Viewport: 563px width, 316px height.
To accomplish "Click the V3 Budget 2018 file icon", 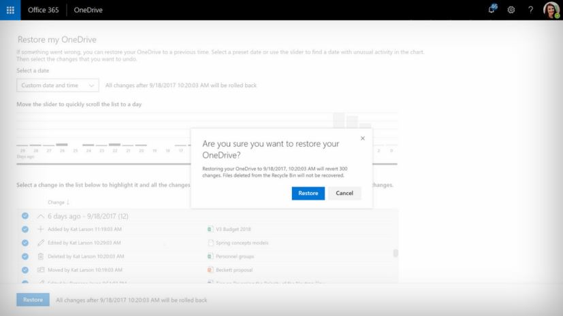I will click(210, 229).
